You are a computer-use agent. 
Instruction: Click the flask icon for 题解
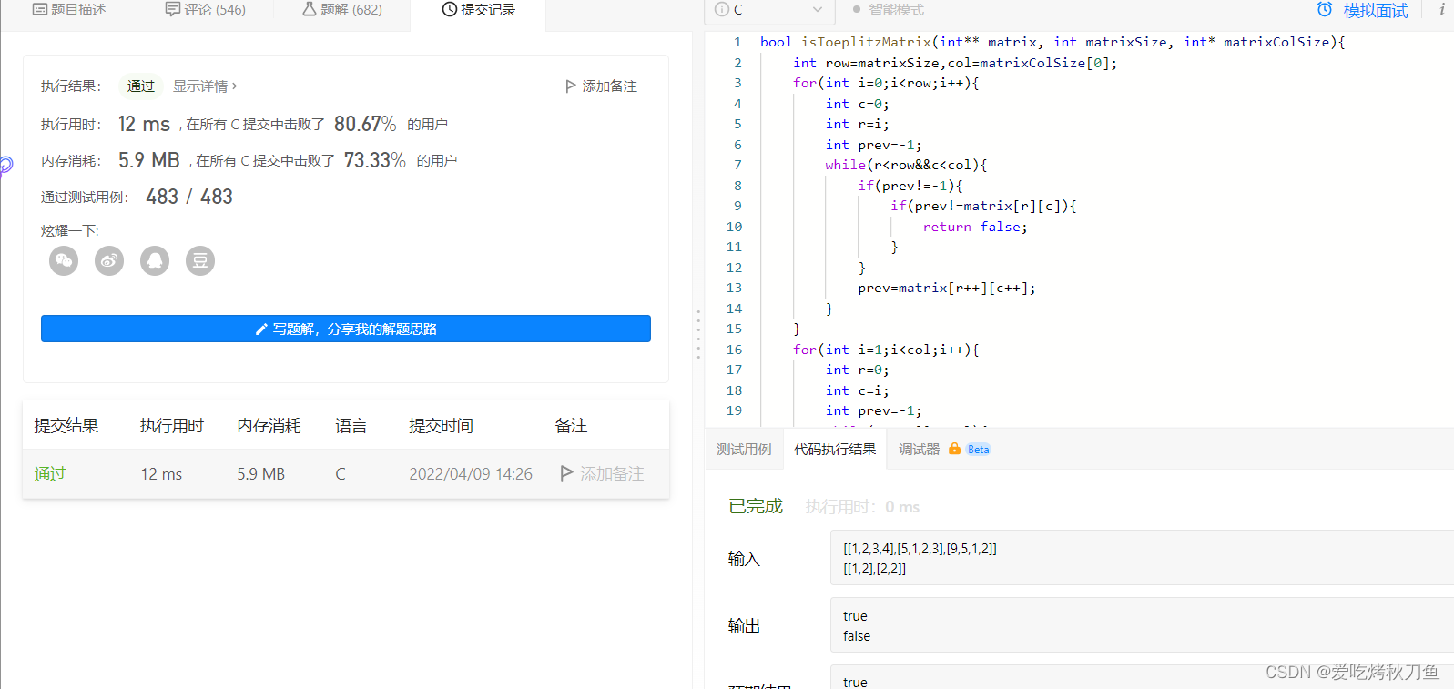pyautogui.click(x=310, y=9)
